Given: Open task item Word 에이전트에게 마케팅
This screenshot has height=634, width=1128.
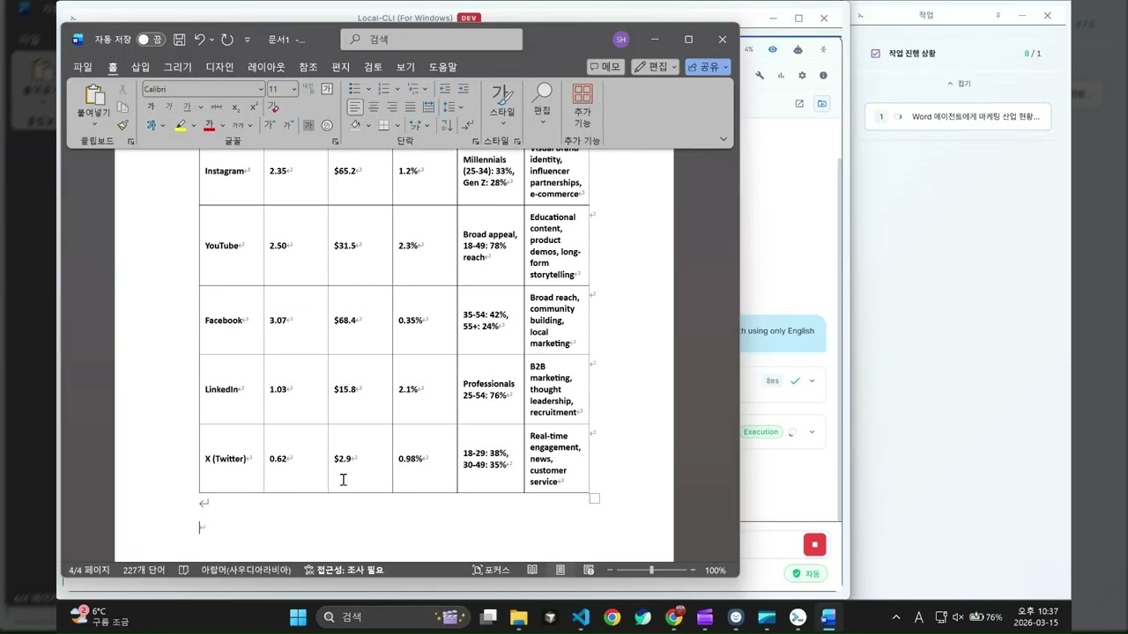Looking at the screenshot, I should click(x=958, y=116).
